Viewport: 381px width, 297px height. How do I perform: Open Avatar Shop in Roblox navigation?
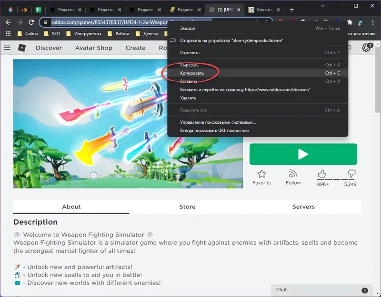coord(94,48)
